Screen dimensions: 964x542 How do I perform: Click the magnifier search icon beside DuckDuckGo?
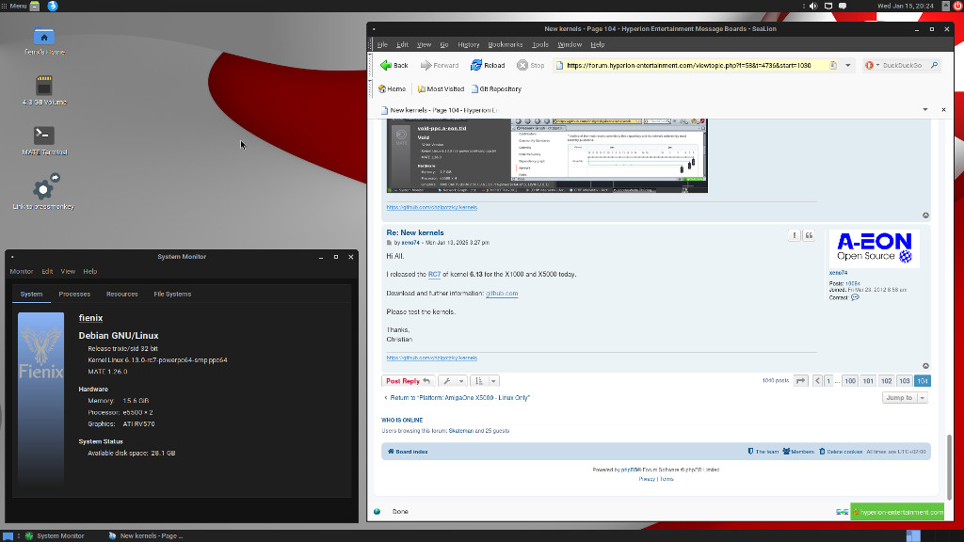tap(934, 65)
